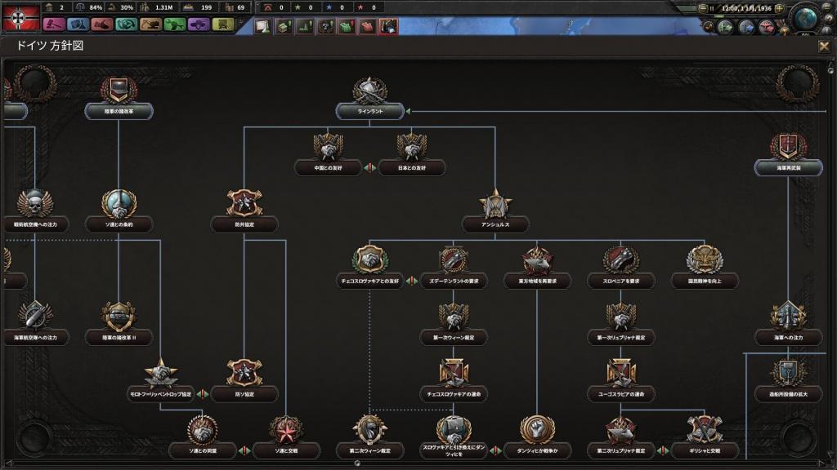Open the German flag country overview

20,17
